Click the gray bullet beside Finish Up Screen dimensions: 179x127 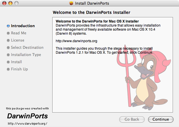tap(8, 69)
